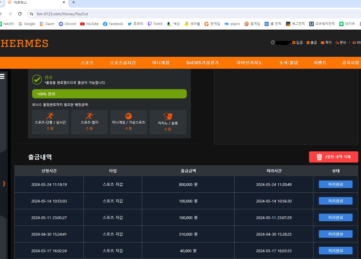Open the 라이브카지노 menu item
361x259 pixels.
pyautogui.click(x=250, y=63)
